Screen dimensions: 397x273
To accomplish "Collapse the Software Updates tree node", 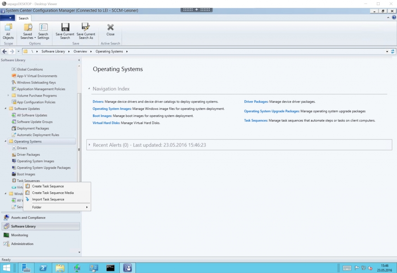I will coord(5,108).
